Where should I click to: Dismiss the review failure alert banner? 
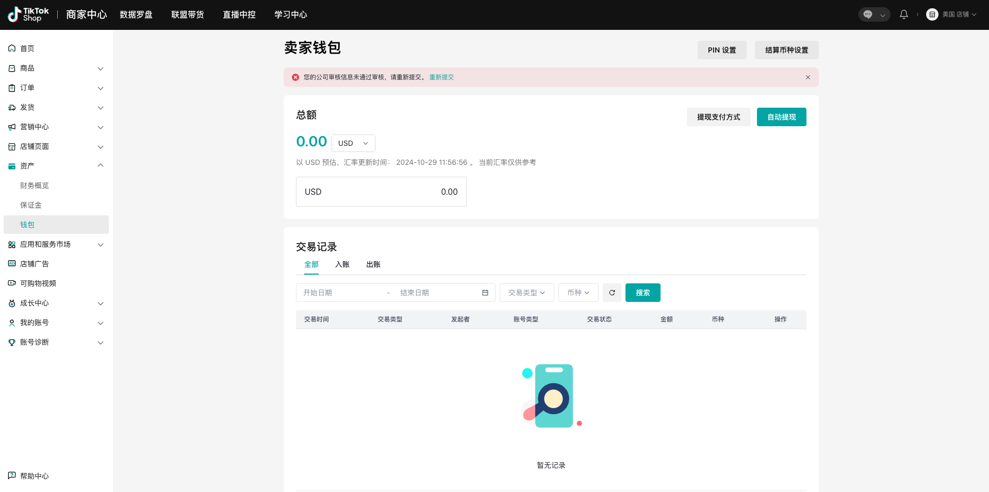pyautogui.click(x=807, y=77)
